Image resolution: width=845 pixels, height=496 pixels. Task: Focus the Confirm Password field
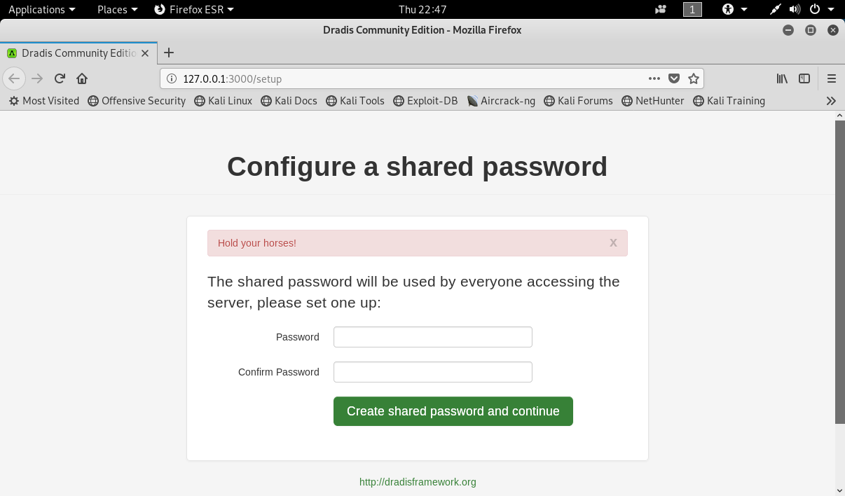coord(432,372)
